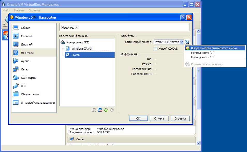
Task: Open the Система settings category
Action: click(34, 36)
